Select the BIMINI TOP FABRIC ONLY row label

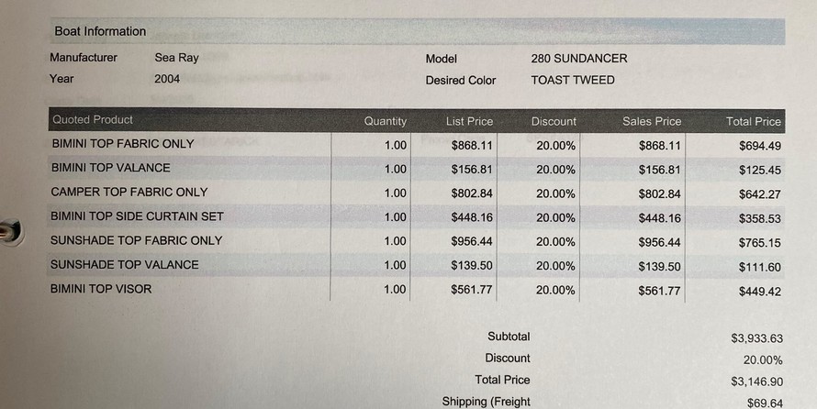(x=122, y=144)
